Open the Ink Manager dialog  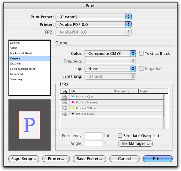[x=135, y=143]
